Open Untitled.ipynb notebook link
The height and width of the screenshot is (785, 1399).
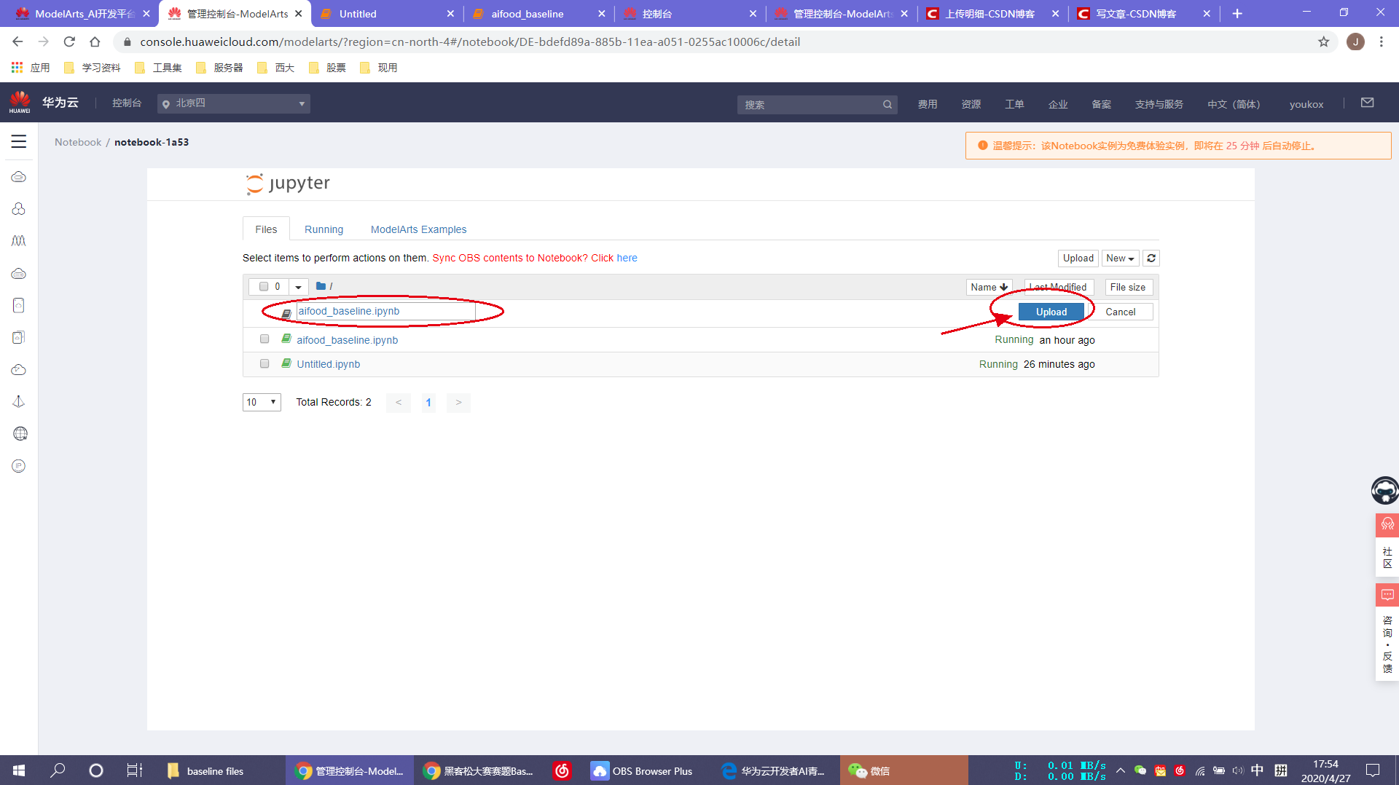[328, 364]
